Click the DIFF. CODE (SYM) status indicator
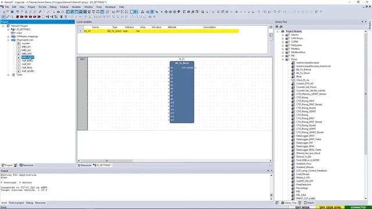This screenshot has height=209, width=372. pyautogui.click(x=330, y=207)
